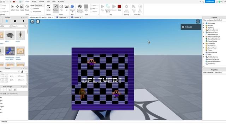Choose the Select tool in the ribbon
This screenshot has width=226, height=127.
point(13,8)
